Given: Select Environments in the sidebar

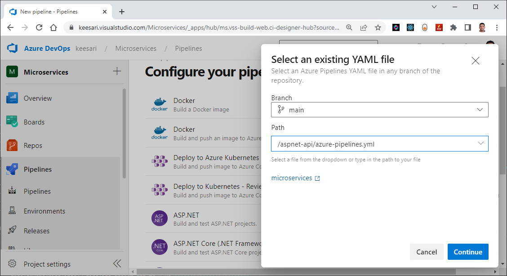Looking at the screenshot, I should click(44, 211).
